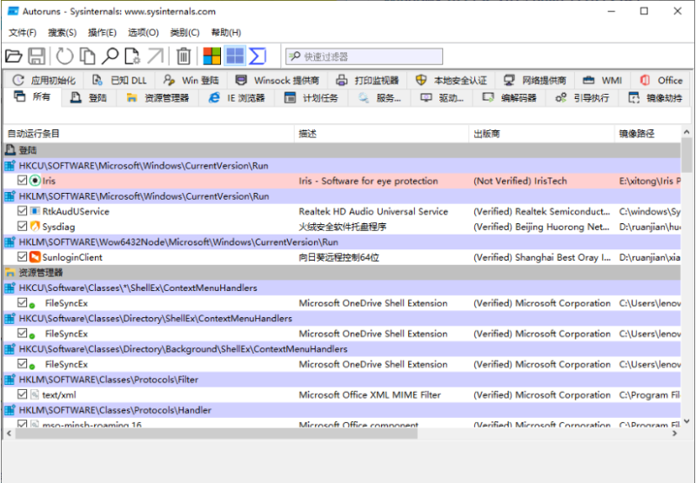Switch to the 镜像劫持 tab
Image resolution: width=696 pixels, height=483 pixels.
tap(655, 97)
